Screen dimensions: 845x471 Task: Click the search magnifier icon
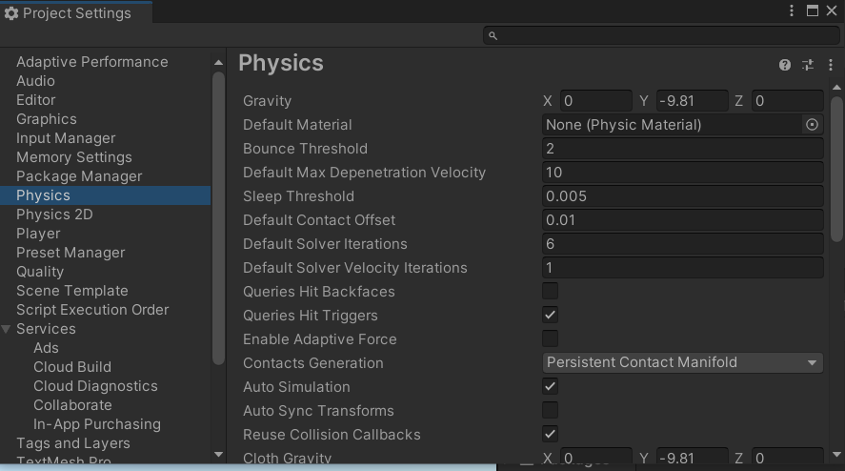tap(493, 35)
